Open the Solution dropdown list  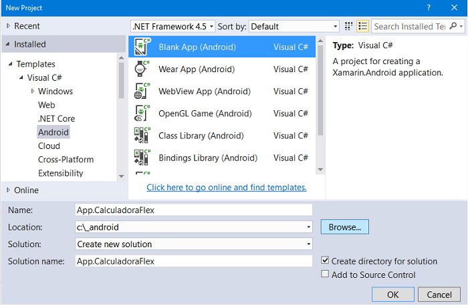[x=194, y=244]
